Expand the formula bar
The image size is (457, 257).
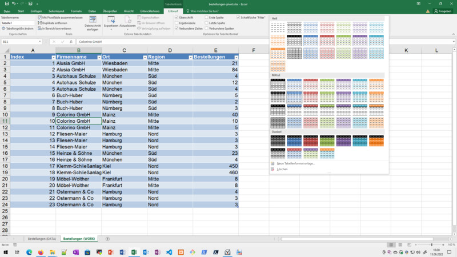pos(454,42)
